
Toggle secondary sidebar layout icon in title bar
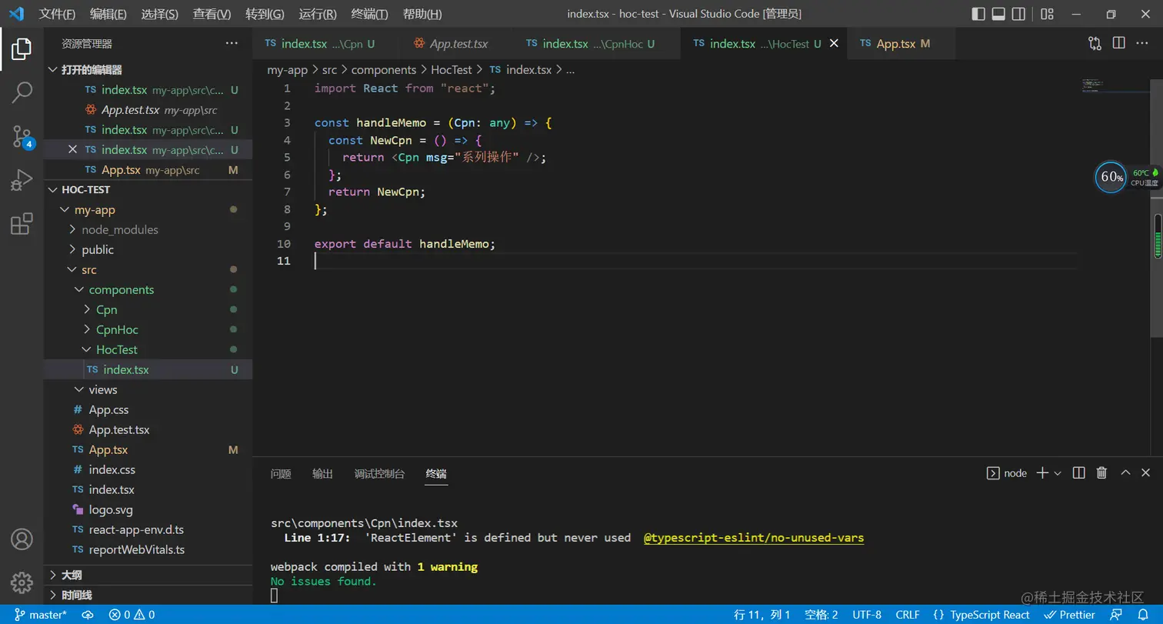[x=1018, y=14]
